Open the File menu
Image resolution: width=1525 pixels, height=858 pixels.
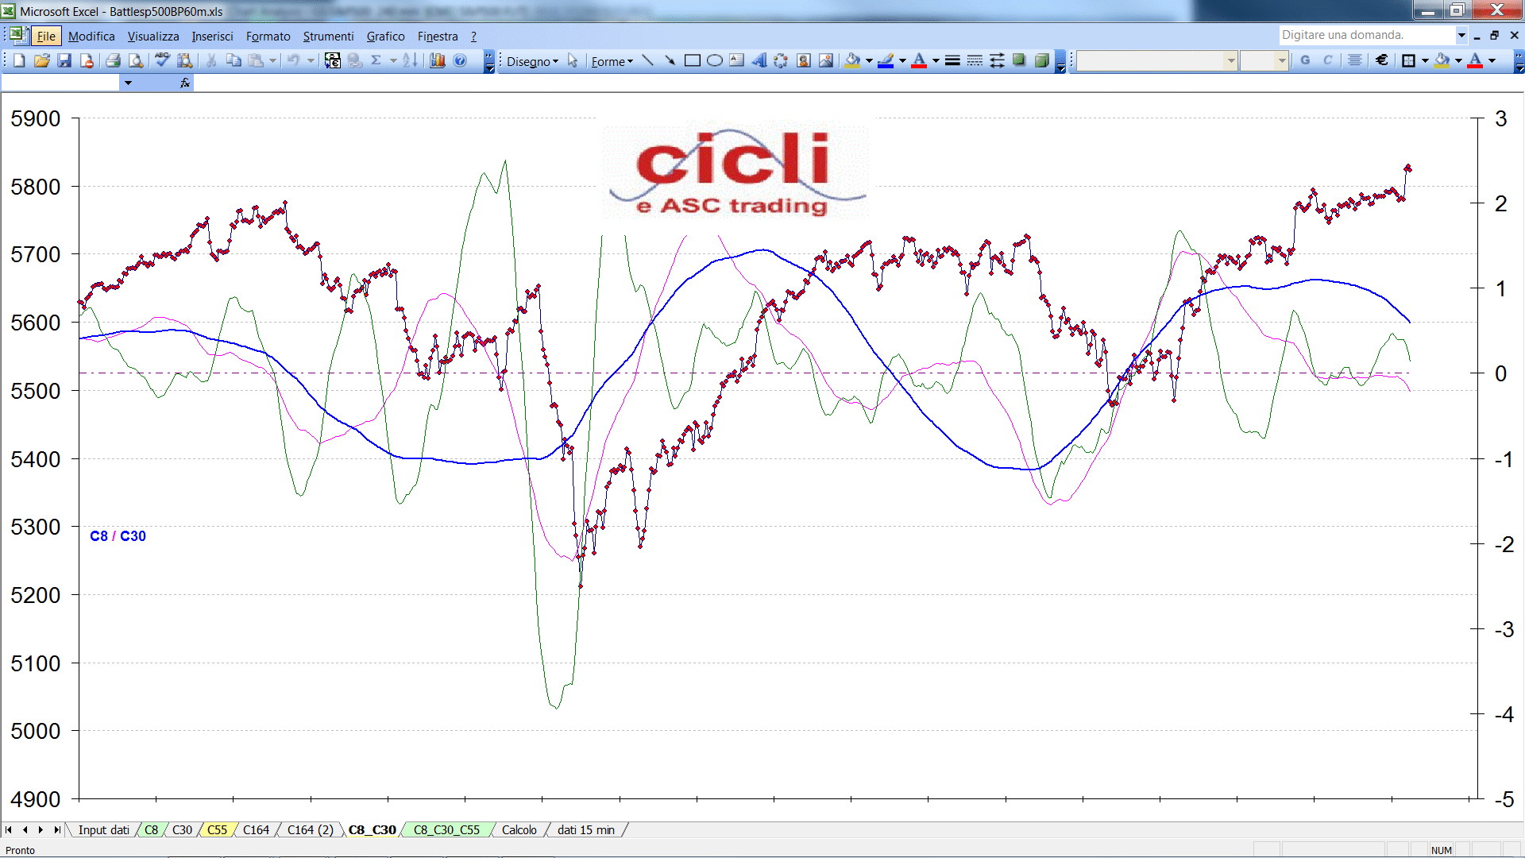point(46,36)
